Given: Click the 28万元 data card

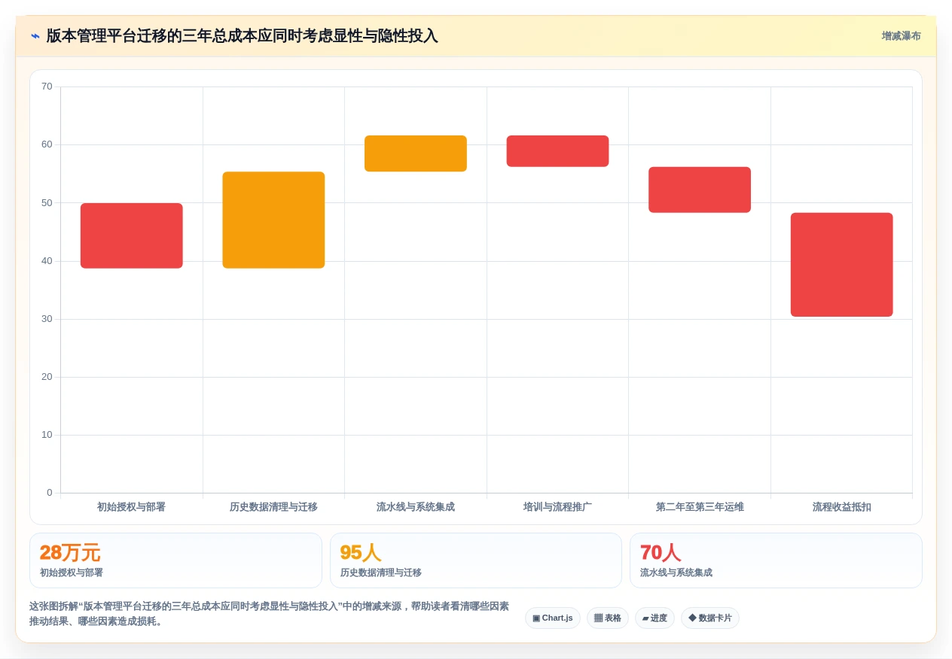Looking at the screenshot, I should 175,560.
